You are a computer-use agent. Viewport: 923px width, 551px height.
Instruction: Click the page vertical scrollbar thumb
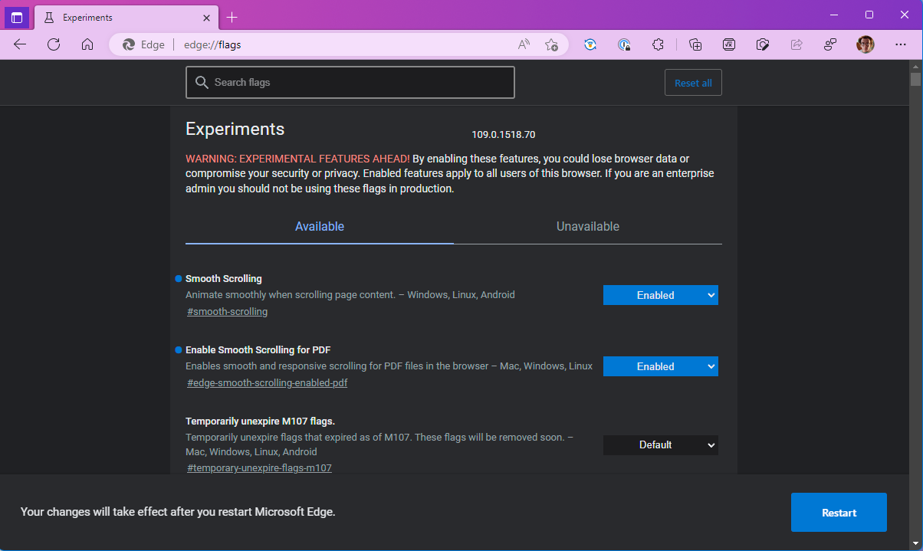(915, 80)
